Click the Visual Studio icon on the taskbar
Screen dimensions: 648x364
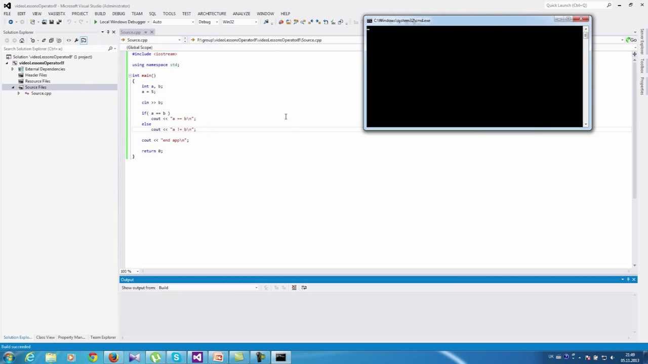coord(197,357)
